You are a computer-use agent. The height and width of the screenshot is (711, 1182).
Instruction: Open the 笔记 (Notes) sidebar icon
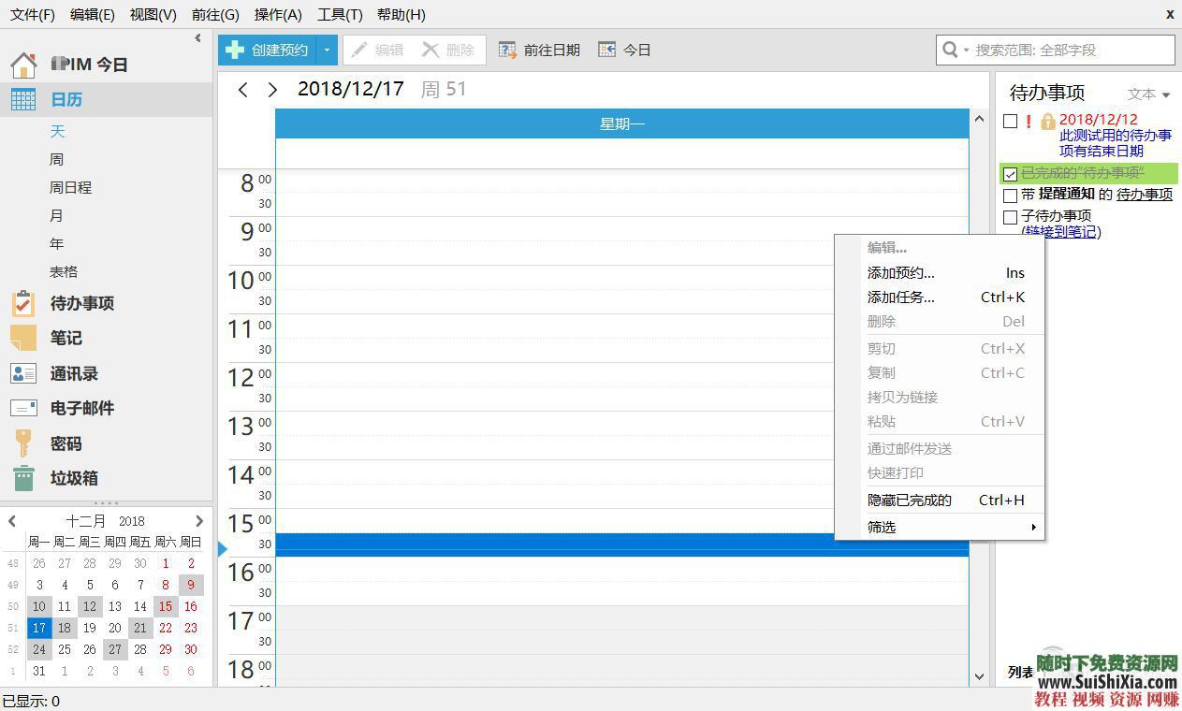pos(22,338)
